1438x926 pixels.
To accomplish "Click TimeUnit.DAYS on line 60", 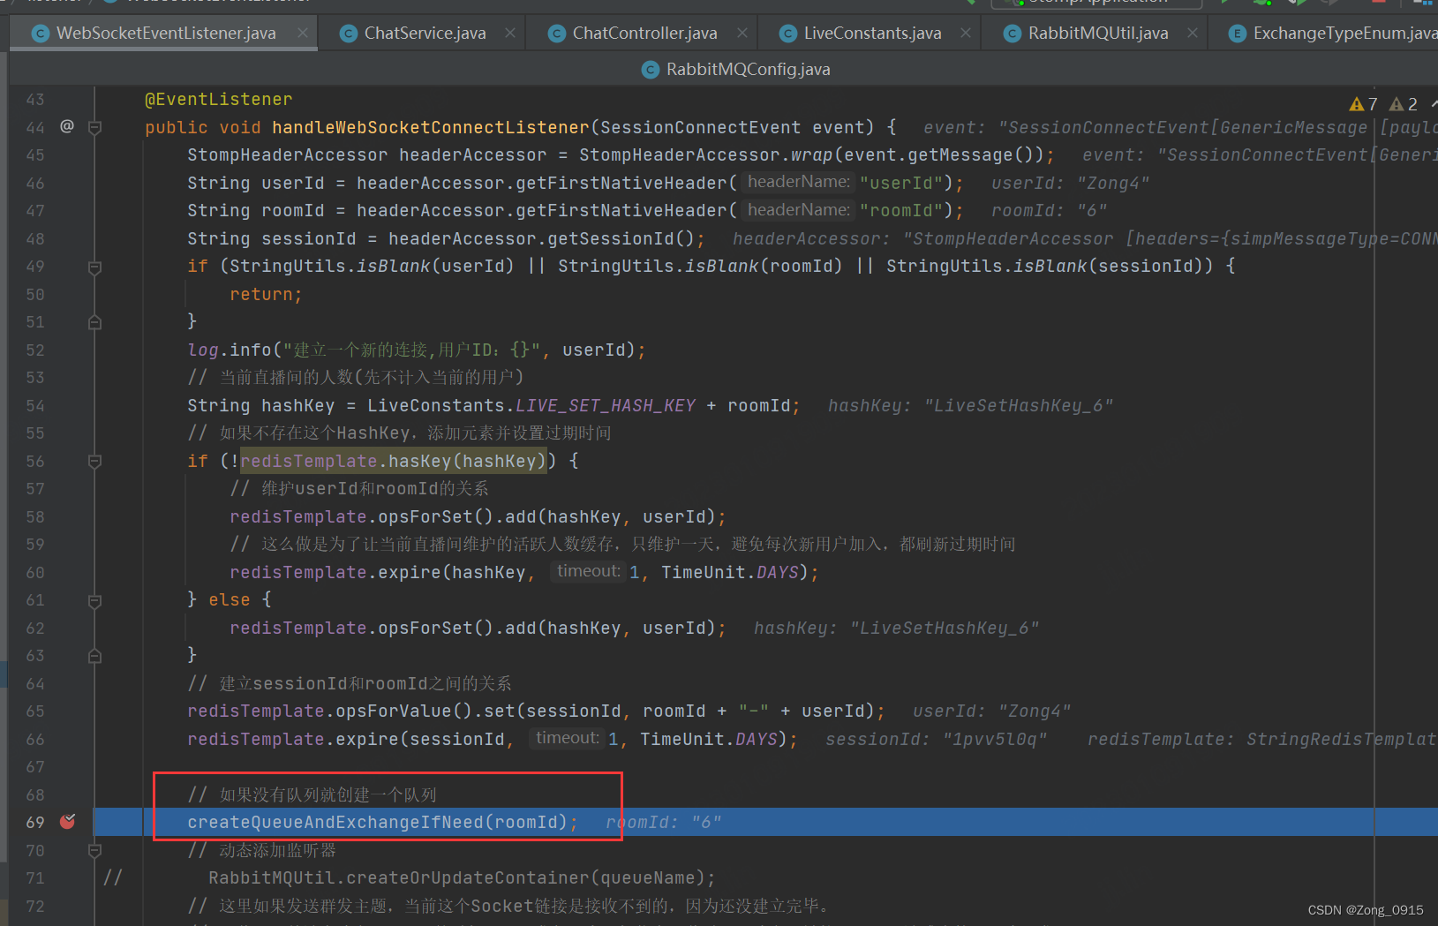I will [730, 573].
